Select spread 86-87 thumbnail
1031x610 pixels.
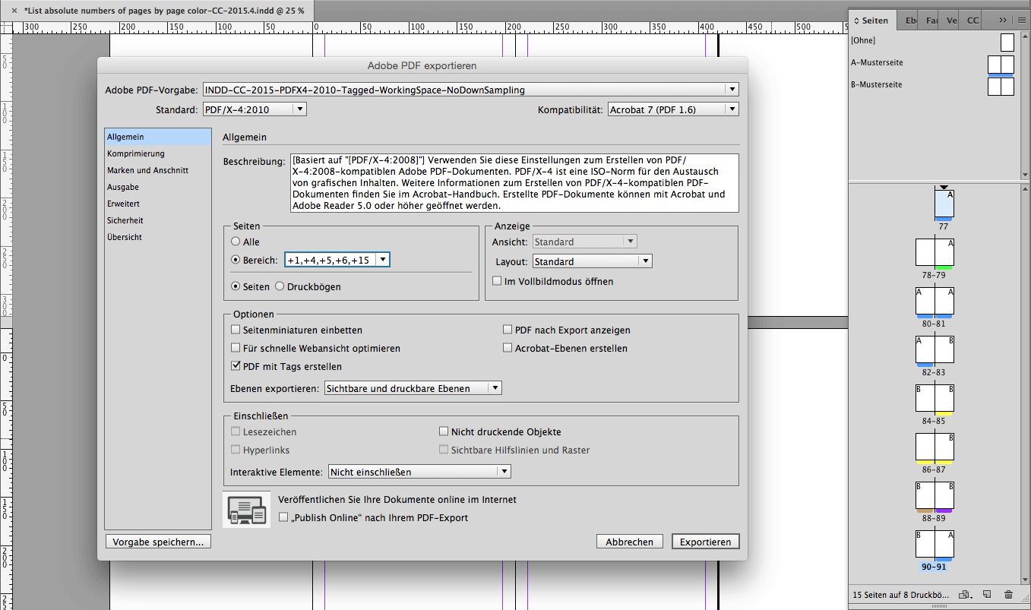point(935,448)
